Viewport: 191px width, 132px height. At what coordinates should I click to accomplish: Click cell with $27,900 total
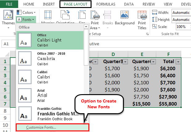pos(169,97)
